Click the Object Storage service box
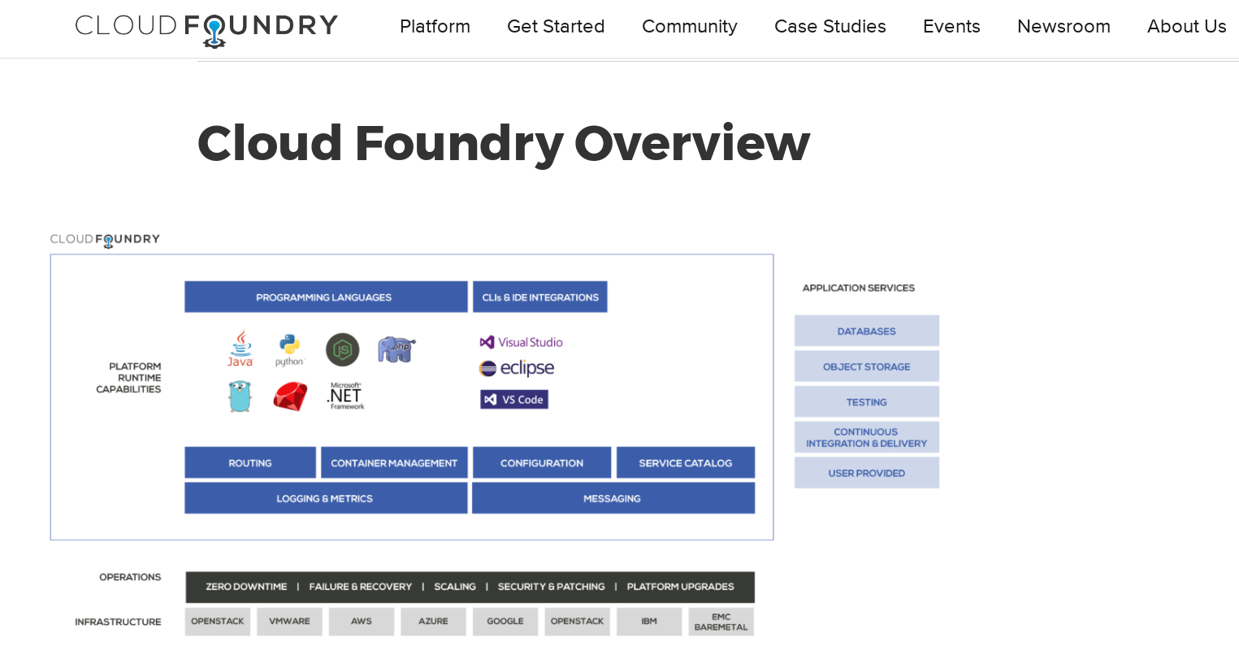 (x=867, y=367)
